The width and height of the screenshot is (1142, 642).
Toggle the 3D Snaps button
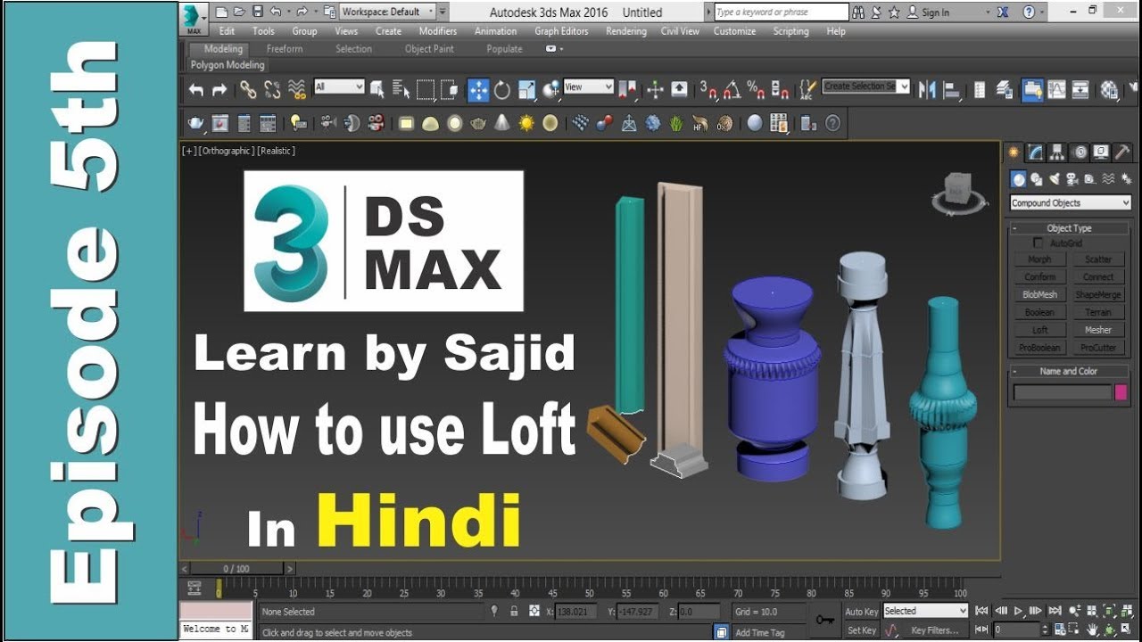click(708, 89)
